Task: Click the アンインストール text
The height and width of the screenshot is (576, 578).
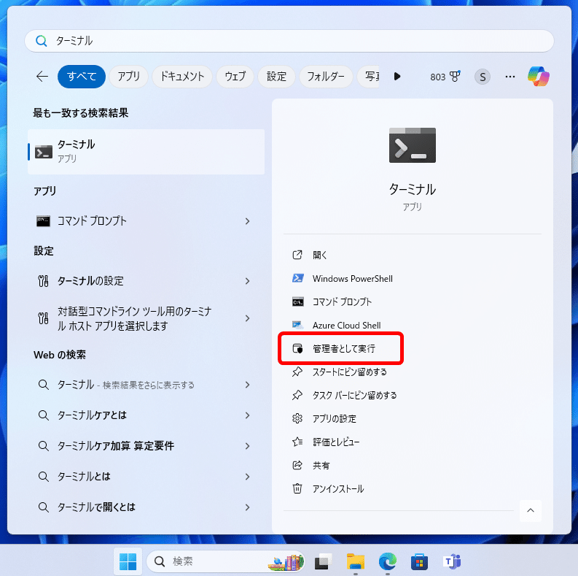Action: (x=338, y=489)
